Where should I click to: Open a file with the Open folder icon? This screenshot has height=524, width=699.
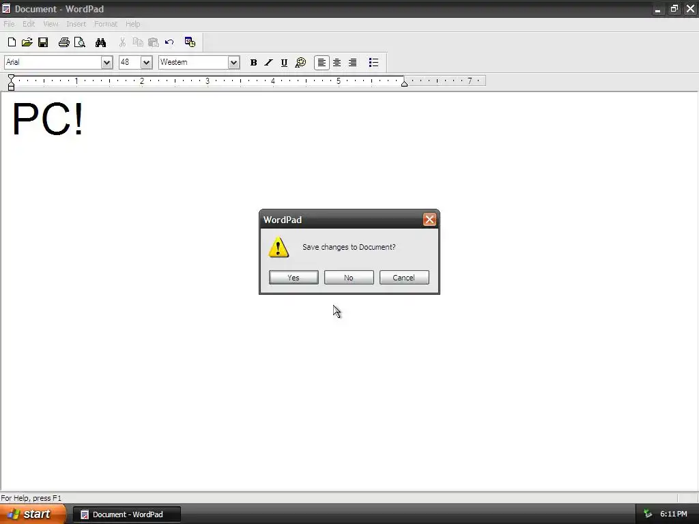click(x=27, y=42)
